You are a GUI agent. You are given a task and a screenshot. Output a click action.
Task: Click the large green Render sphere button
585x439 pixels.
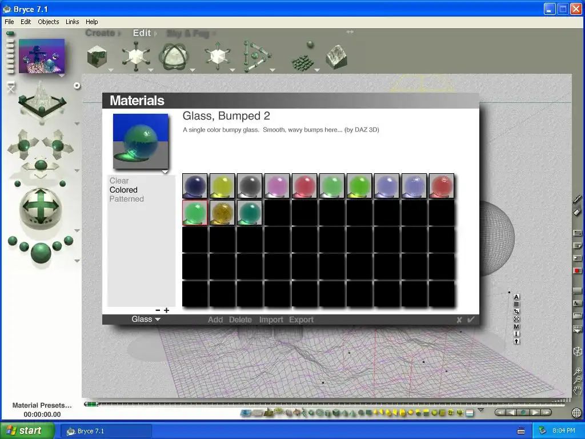41,252
